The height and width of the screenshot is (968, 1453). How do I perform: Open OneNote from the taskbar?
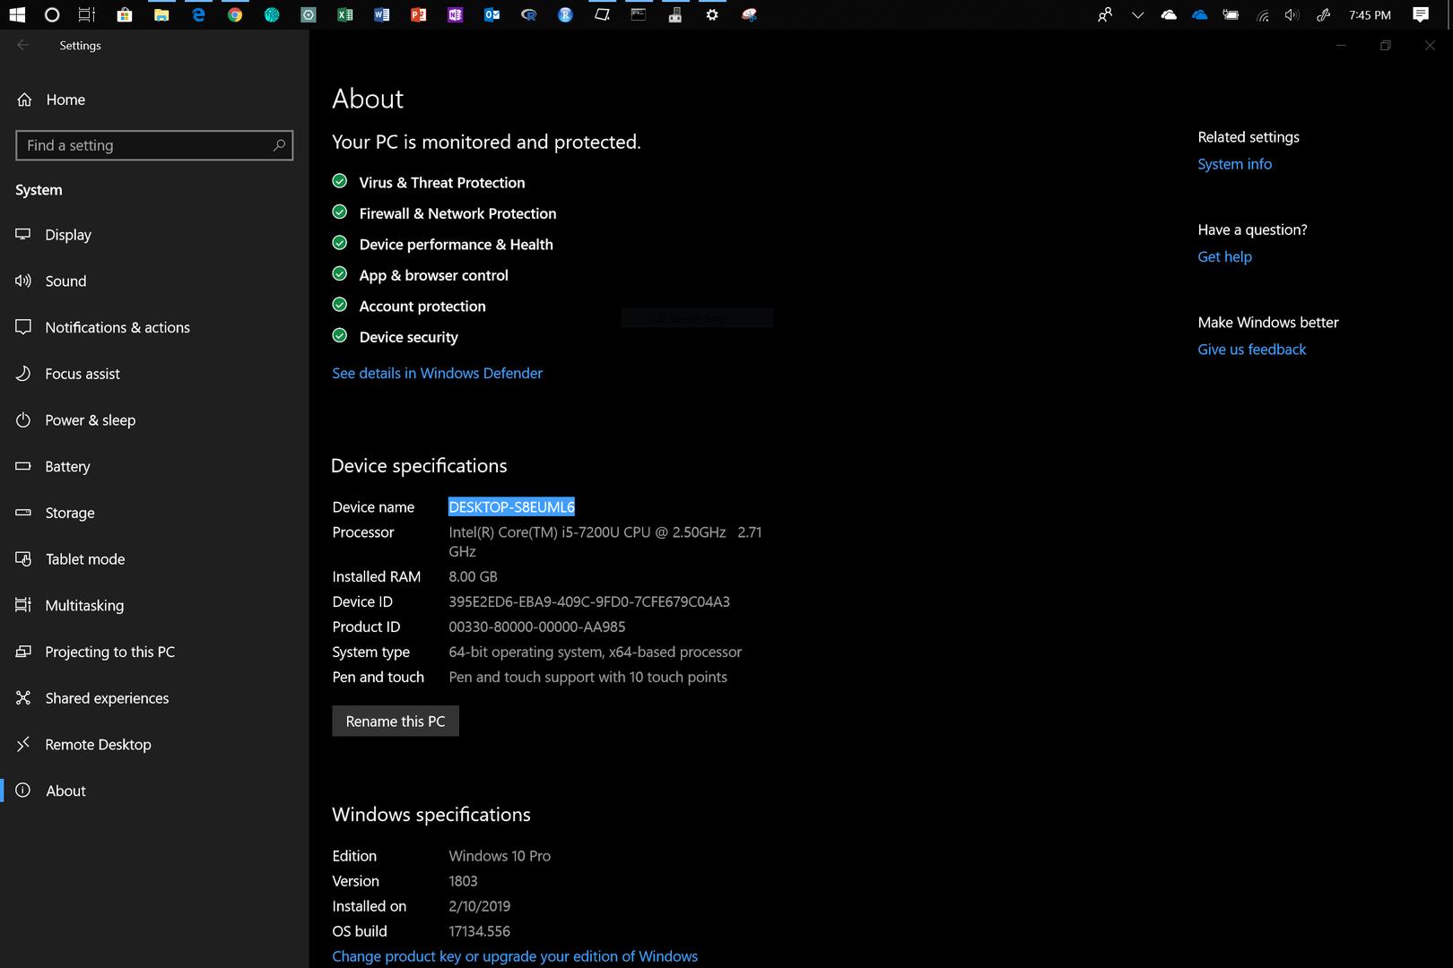456,14
